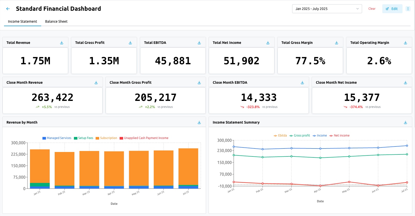Viewport: 415px width, 216px height.
Task: Click the Edit button
Action: tap(392, 9)
